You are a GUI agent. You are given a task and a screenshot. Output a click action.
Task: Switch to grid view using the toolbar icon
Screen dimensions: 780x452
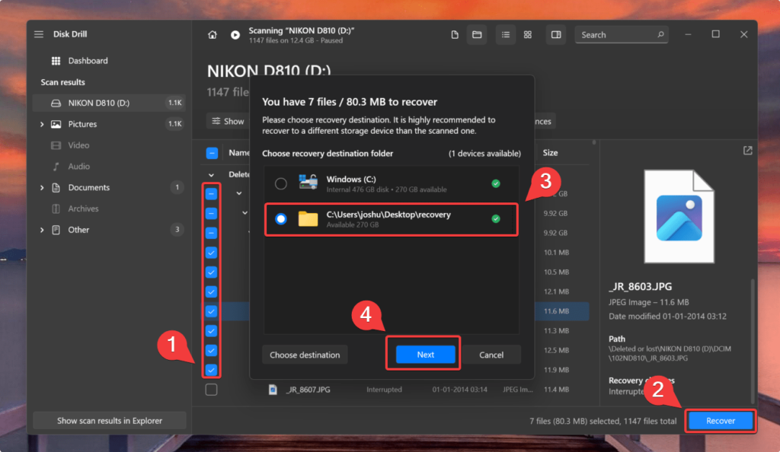pyautogui.click(x=527, y=34)
